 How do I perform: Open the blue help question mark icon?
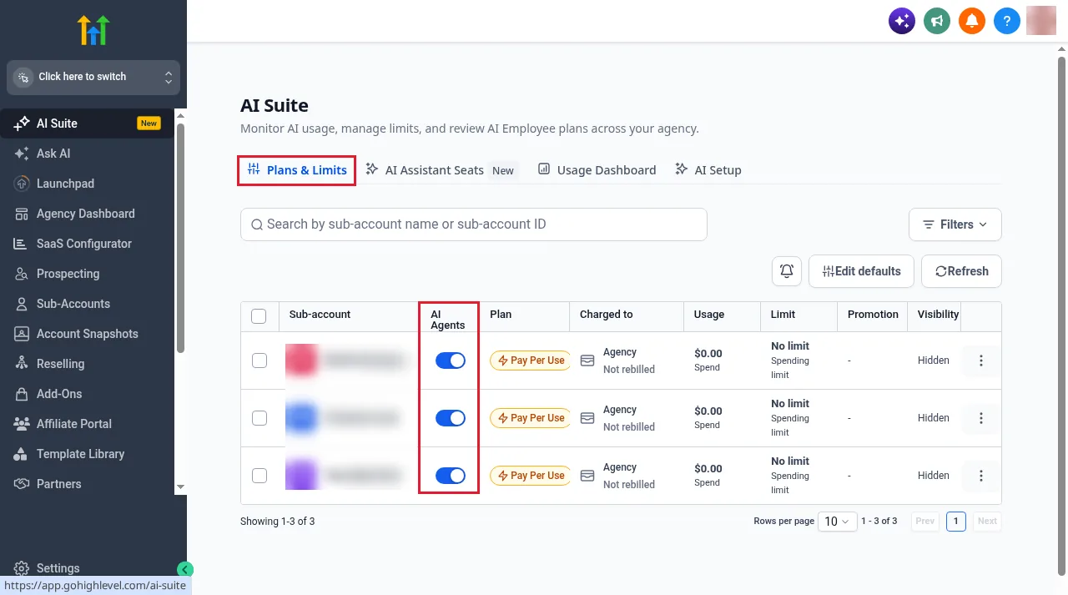1007,21
